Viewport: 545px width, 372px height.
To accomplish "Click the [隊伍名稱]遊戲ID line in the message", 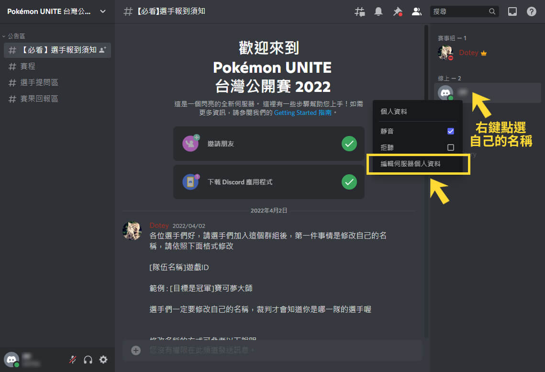I will coord(179,267).
